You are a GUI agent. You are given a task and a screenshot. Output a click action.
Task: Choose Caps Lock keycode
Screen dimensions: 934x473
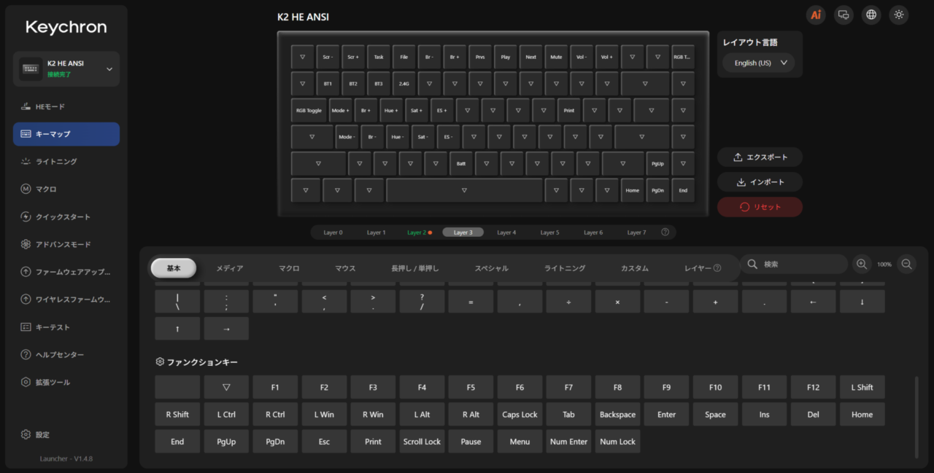(x=520, y=415)
